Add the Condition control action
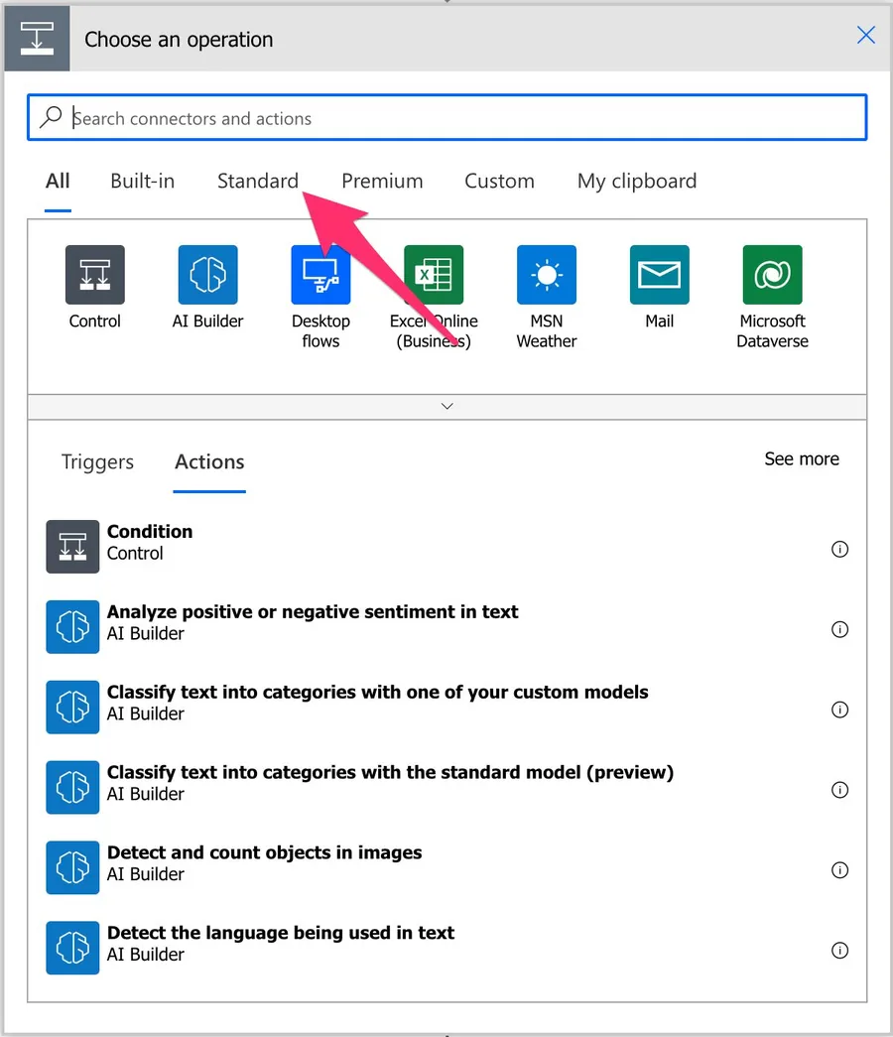 click(x=150, y=542)
